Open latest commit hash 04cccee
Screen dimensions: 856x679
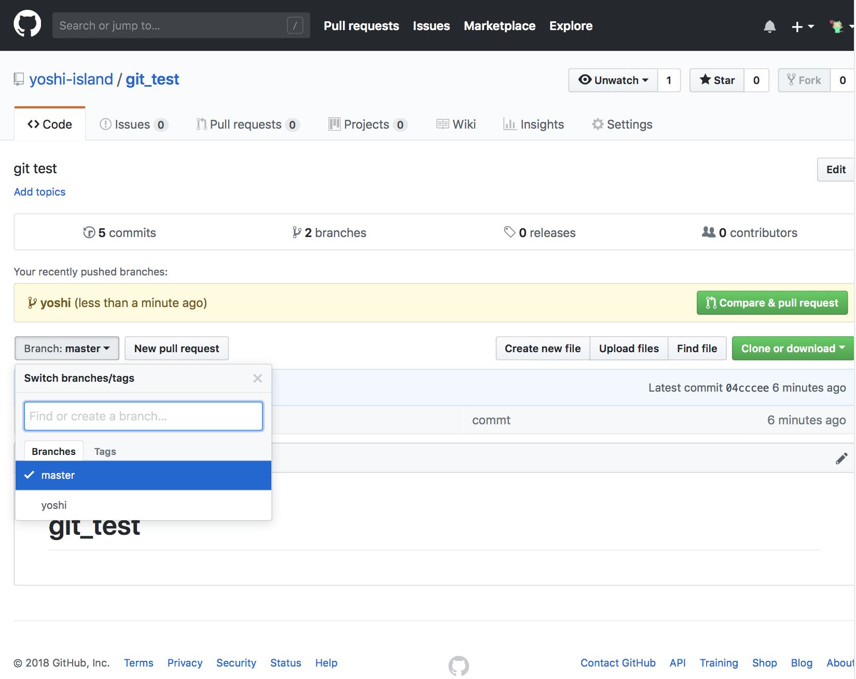747,388
